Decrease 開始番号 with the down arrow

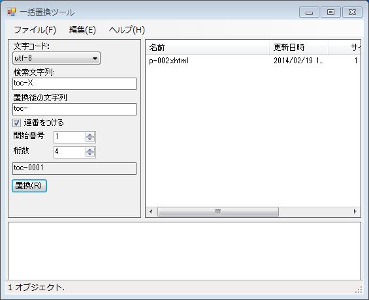point(90,140)
